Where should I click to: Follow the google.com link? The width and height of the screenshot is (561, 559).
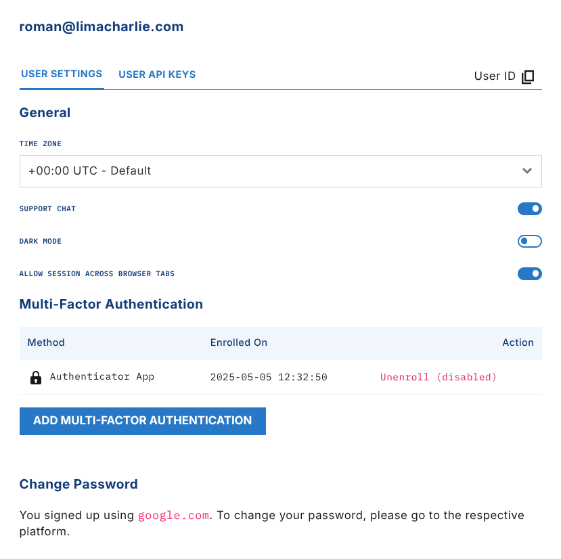point(173,516)
